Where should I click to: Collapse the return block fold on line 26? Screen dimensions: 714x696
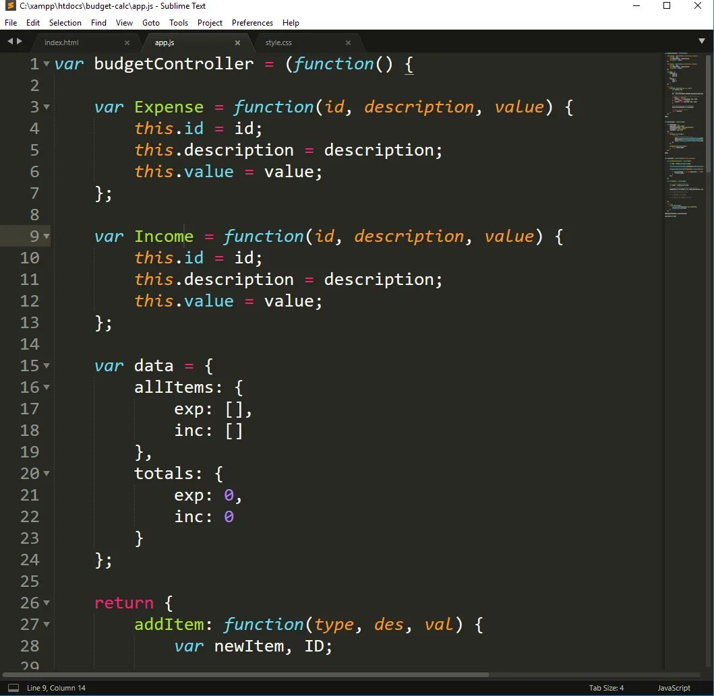(x=47, y=603)
